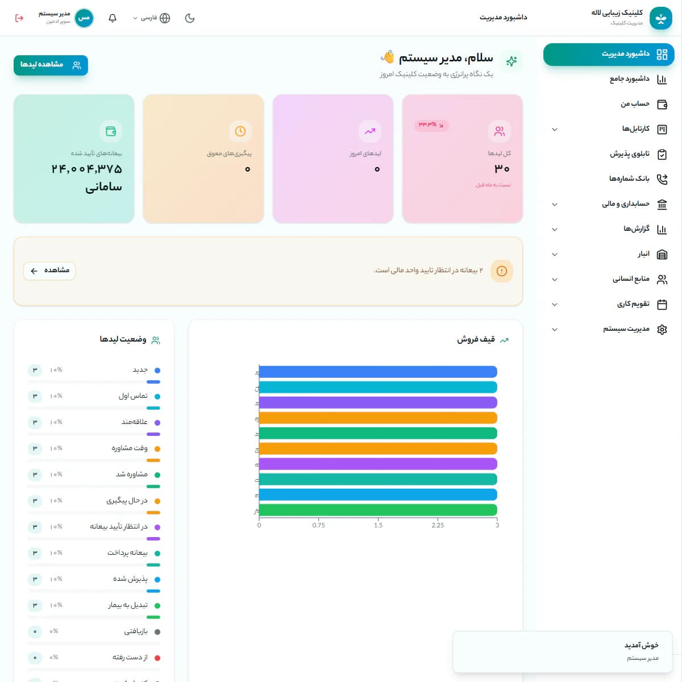682x682 pixels.
Task: Open the بیعانه‌های تأیید شده card
Action: tap(74, 159)
